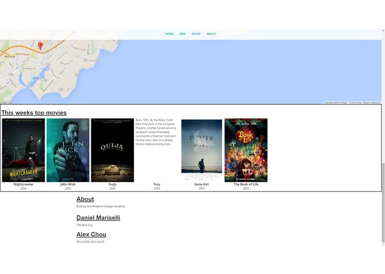This screenshot has width=385, height=274.
Task: Click Report a map error link
Action: tap(372, 103)
